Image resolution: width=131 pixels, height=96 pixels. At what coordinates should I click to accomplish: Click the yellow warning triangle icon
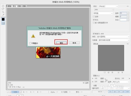coord(33,36)
